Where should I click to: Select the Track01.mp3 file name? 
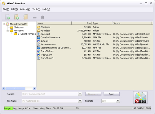(47, 58)
